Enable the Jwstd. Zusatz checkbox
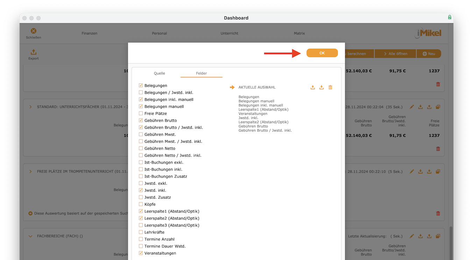The width and height of the screenshot is (473, 260). (x=141, y=197)
